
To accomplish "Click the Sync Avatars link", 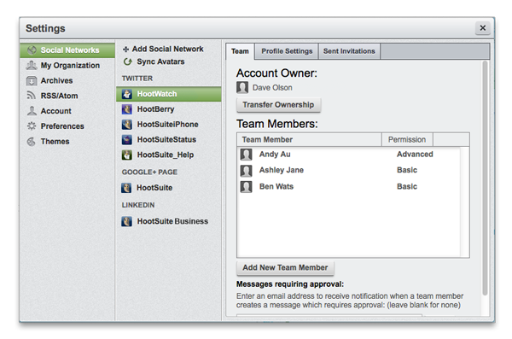I will 160,61.
